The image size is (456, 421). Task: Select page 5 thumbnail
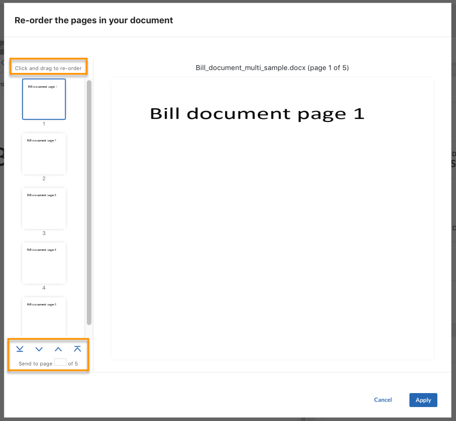(x=44, y=317)
